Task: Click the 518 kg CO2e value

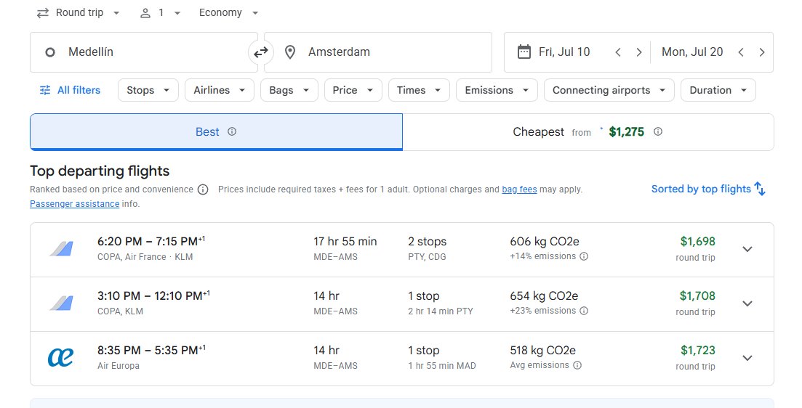Action: [x=542, y=351]
